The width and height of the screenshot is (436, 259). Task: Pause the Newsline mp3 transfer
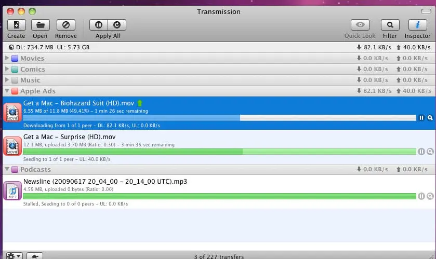tap(421, 196)
